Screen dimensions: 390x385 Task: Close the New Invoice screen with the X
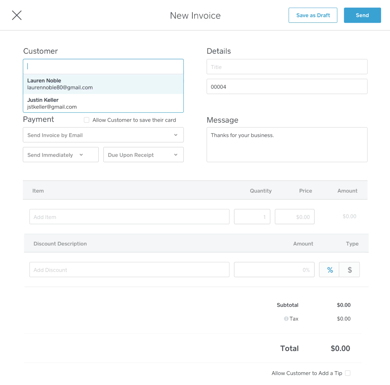pyautogui.click(x=16, y=15)
